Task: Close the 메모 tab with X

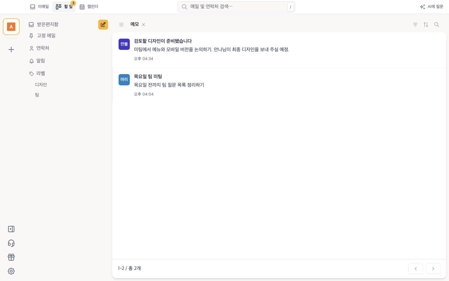Action: tap(143, 25)
